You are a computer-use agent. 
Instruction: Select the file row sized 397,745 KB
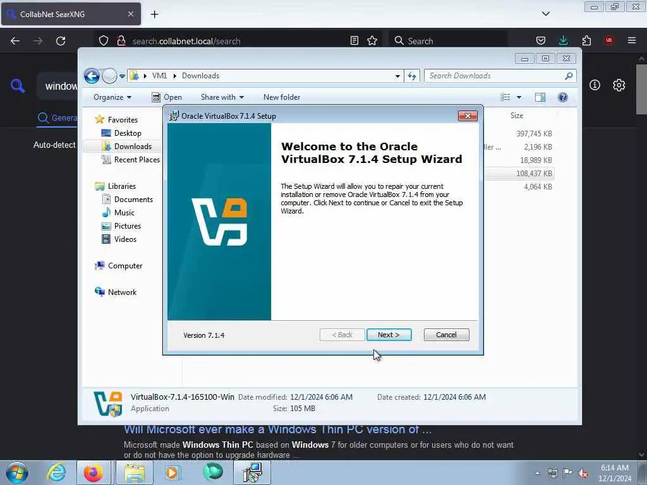534,134
